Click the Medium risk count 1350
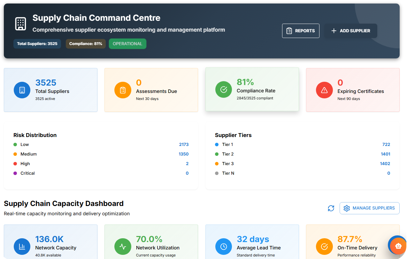This screenshot has width=407, height=259. pos(184,154)
